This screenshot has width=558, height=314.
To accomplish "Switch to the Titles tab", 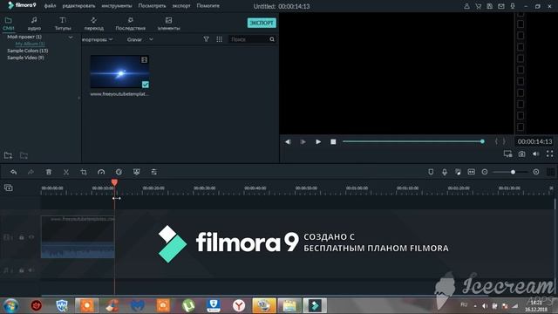I will (x=63, y=24).
